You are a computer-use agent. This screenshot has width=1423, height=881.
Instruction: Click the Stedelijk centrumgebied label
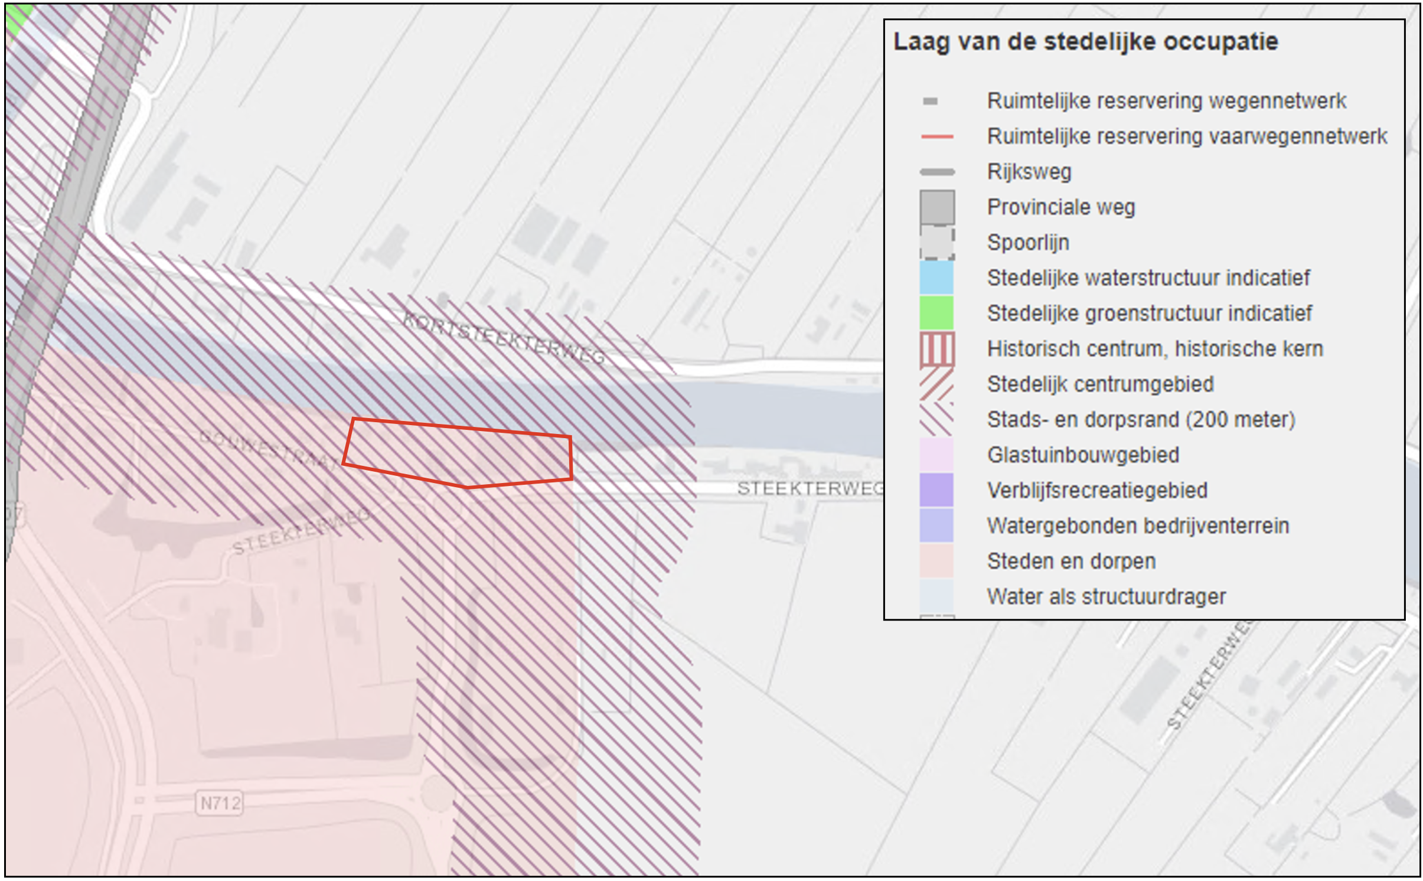[1101, 384]
